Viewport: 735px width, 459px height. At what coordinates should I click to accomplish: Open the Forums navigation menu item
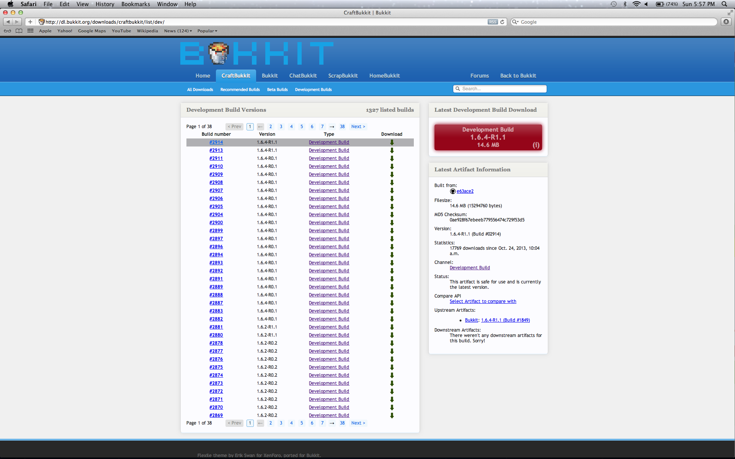[479, 76]
